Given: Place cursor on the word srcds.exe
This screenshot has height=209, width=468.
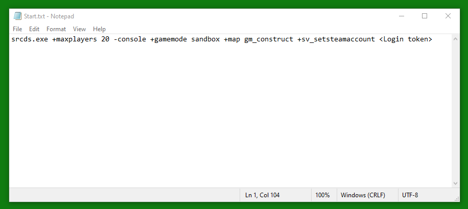Looking at the screenshot, I should point(30,39).
